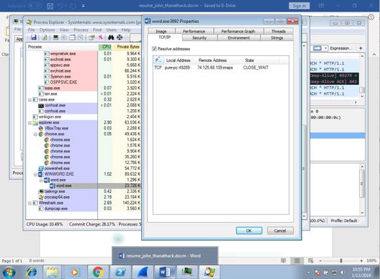Open Internet Explorer from the taskbar
The height and width of the screenshot is (279, 380).
pos(31,272)
